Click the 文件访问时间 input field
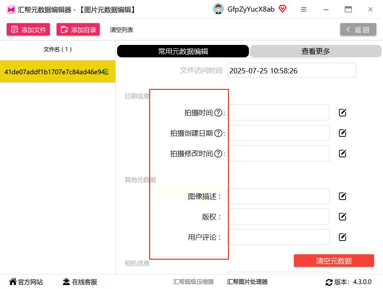Image resolution: width=383 pixels, height=289 pixels. (291, 70)
